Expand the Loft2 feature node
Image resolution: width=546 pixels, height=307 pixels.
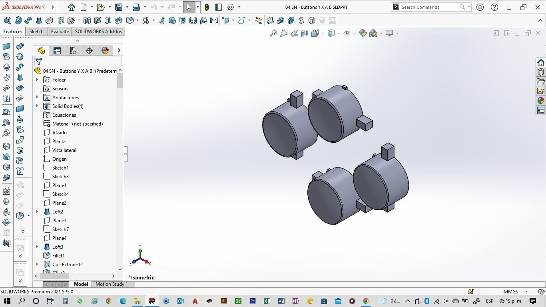coord(37,212)
